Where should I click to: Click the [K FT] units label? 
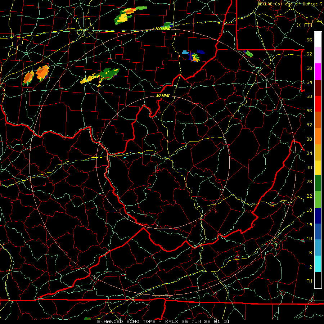point(304,25)
